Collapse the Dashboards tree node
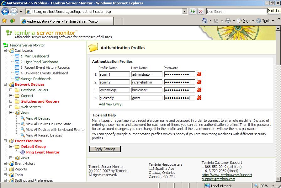Viewport: 281px width, 188px height. click(5, 51)
